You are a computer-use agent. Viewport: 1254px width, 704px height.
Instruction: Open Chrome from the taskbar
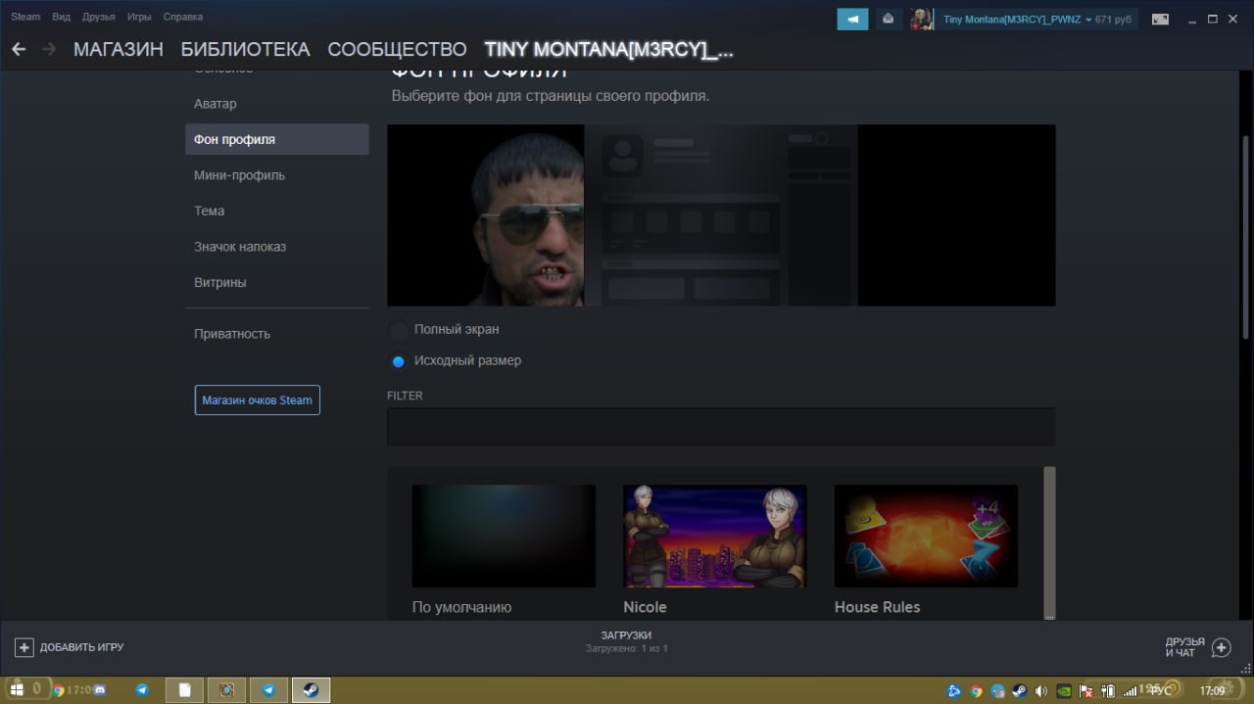(x=59, y=690)
